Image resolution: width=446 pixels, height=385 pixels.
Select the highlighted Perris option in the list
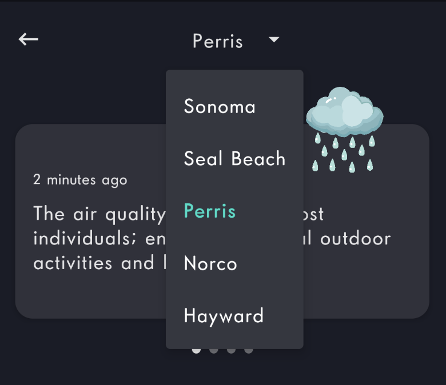(209, 211)
